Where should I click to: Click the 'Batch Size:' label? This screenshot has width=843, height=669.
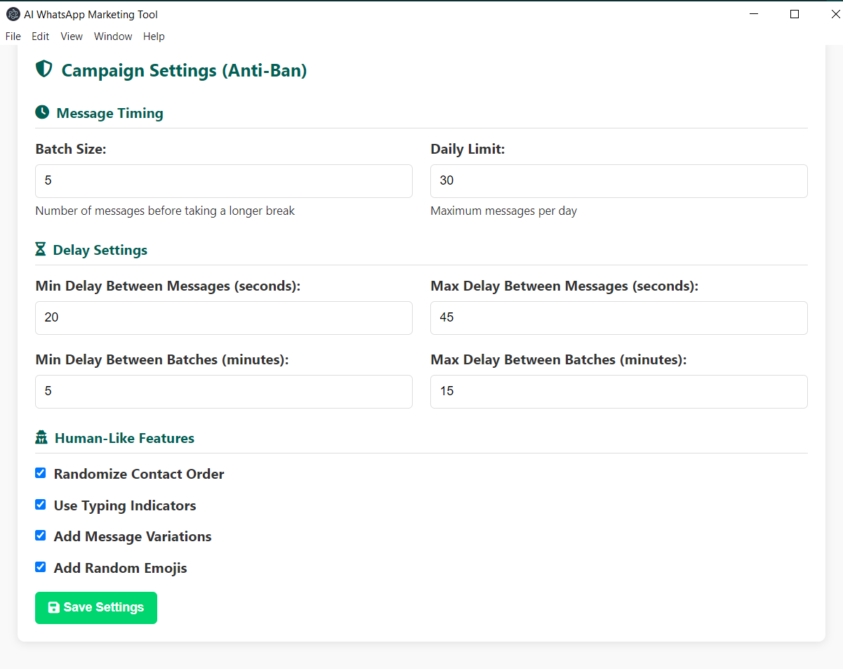click(71, 149)
